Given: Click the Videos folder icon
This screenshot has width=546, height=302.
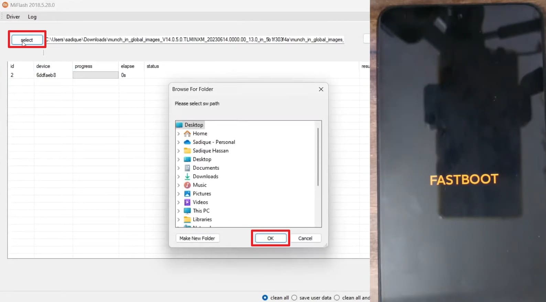Looking at the screenshot, I should tap(187, 202).
